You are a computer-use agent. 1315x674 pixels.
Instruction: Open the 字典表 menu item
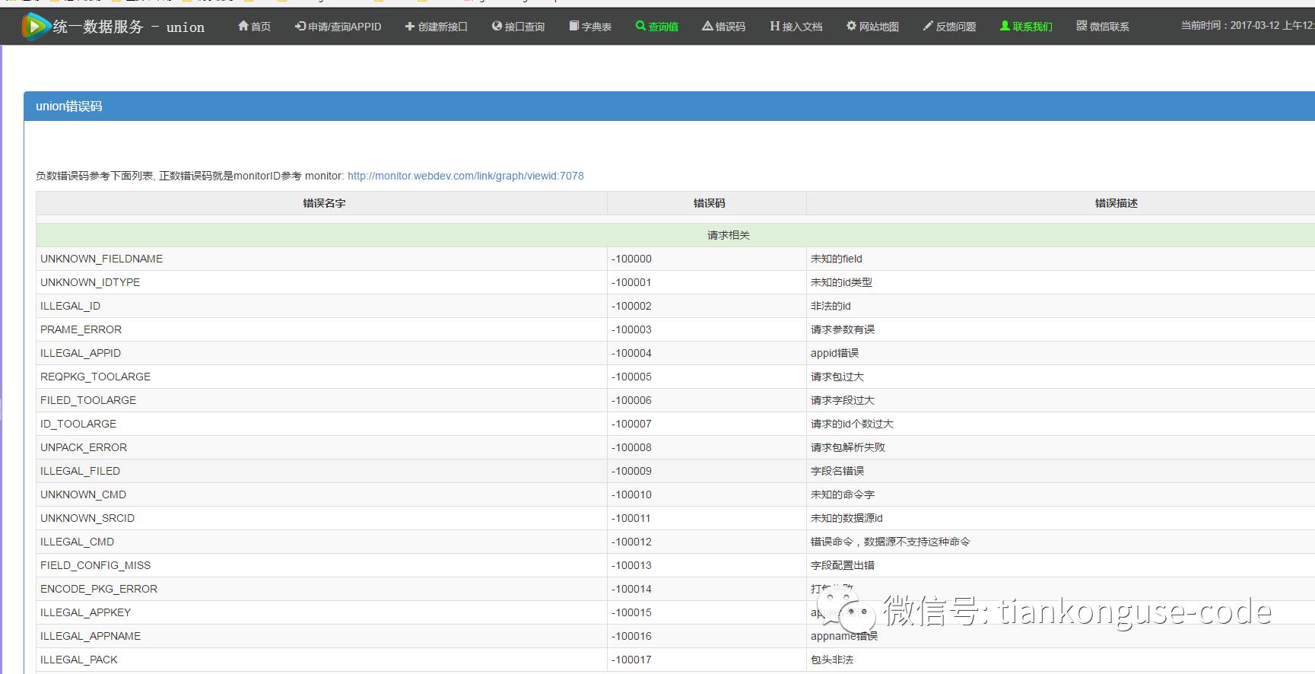[591, 27]
